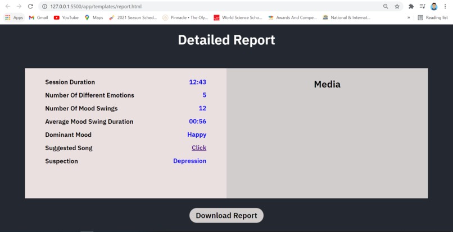Image resolution: width=453 pixels, height=232 pixels.
Task: Open the Extensions puzzle icon
Action: pos(411,6)
